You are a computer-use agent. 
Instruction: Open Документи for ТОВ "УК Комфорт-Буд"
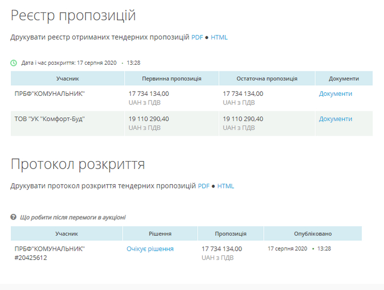(x=335, y=119)
